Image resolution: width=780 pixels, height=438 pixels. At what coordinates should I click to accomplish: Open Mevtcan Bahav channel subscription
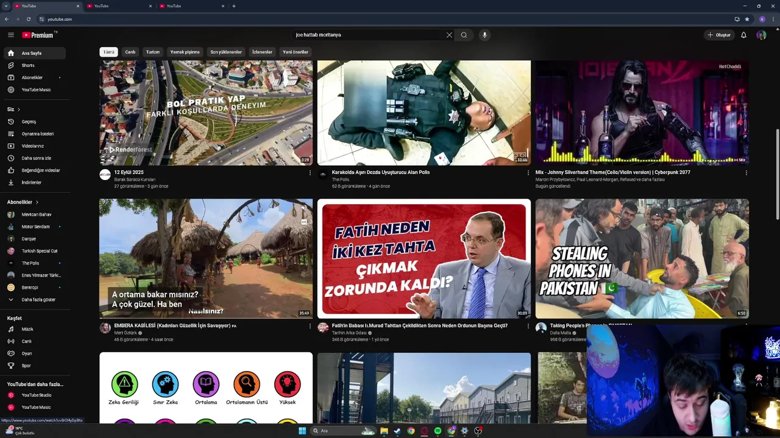(x=34, y=214)
